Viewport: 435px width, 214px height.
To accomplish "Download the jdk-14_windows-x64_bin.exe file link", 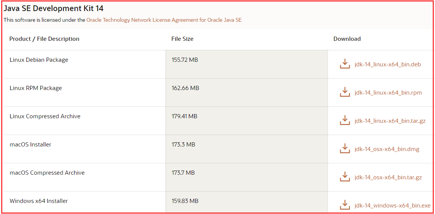I will pyautogui.click(x=393, y=206).
